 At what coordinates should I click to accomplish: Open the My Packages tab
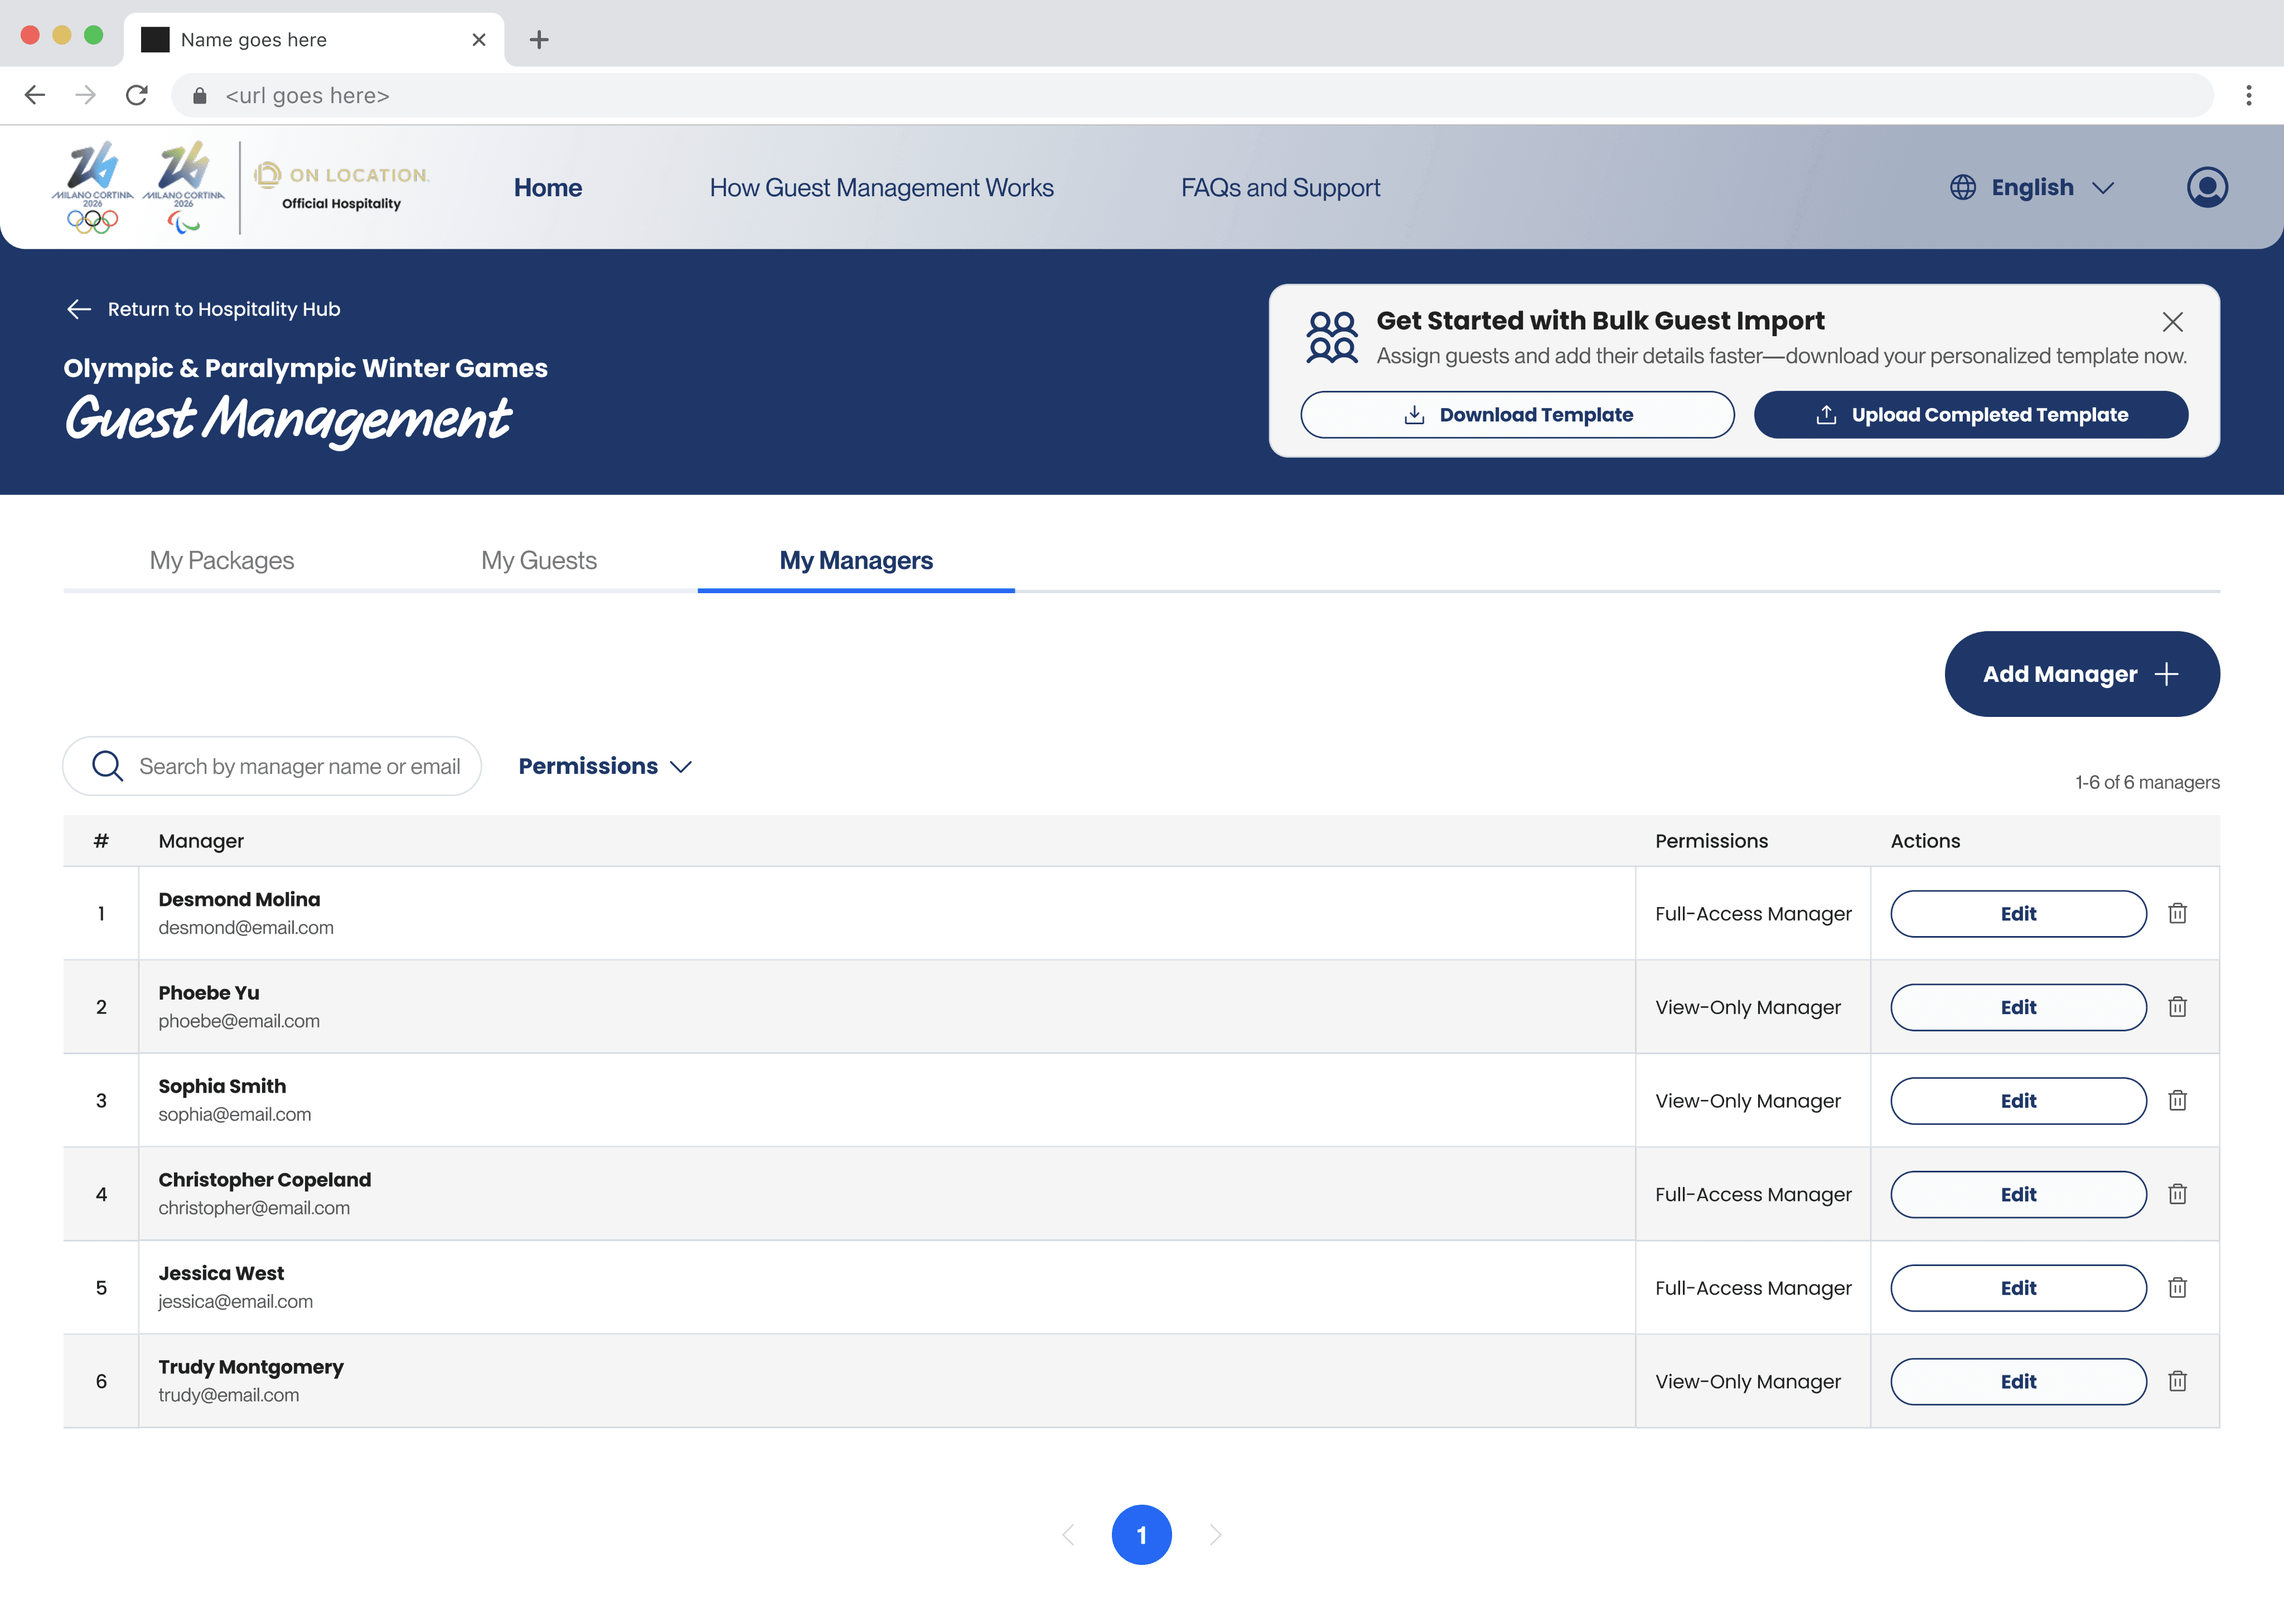[x=221, y=560]
